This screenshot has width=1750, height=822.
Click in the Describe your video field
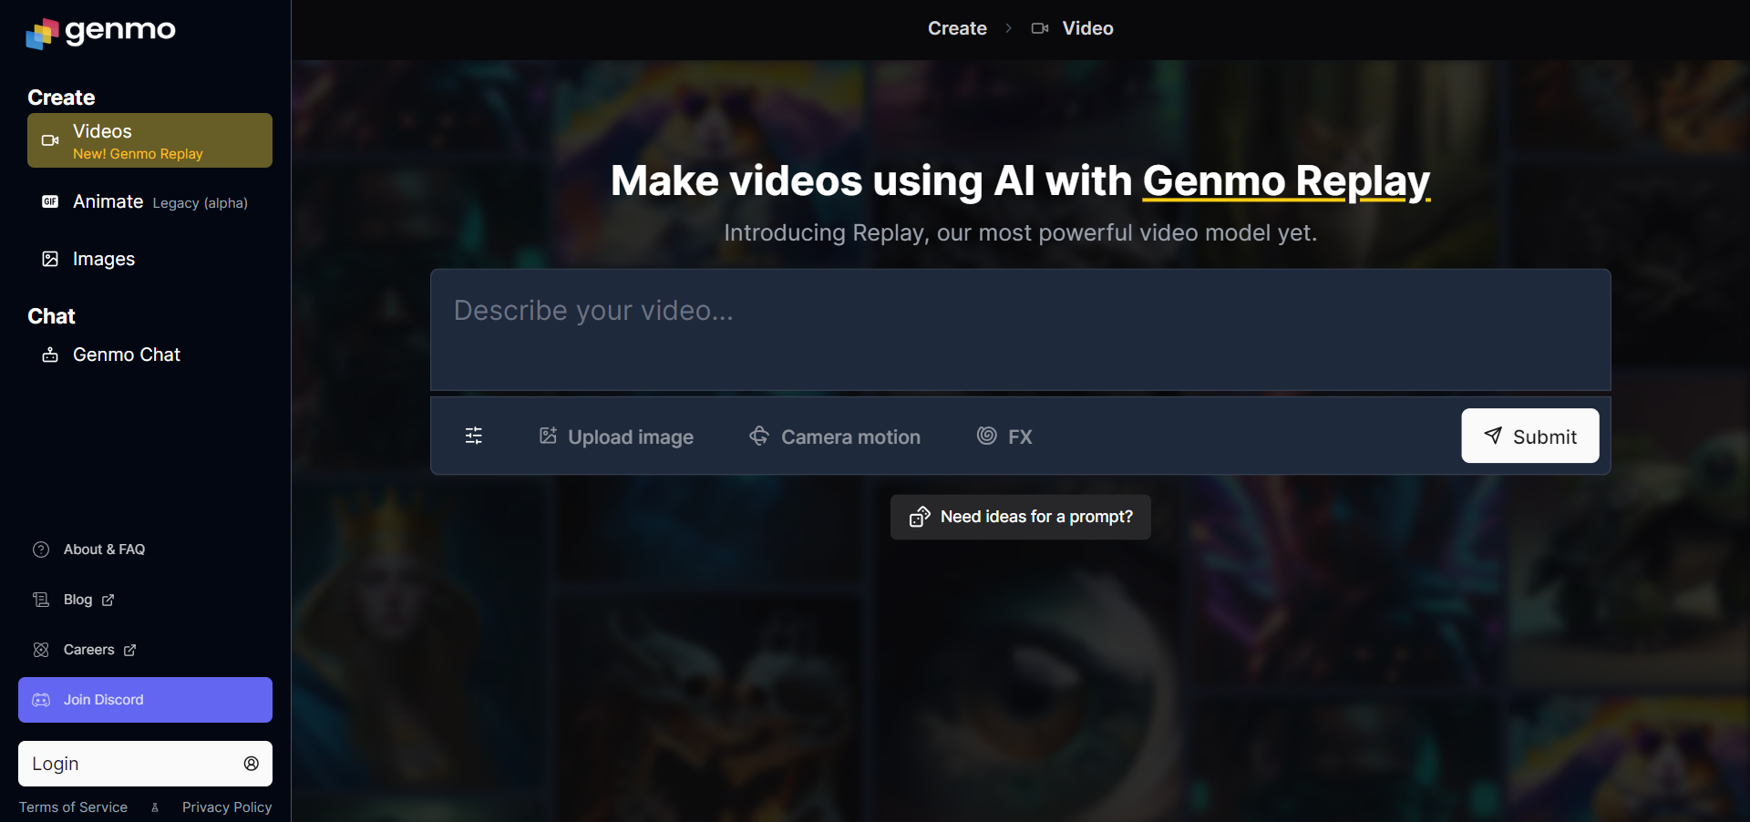tap(1021, 330)
